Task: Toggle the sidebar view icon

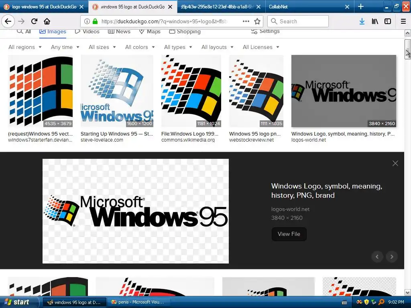Action: 388,22
